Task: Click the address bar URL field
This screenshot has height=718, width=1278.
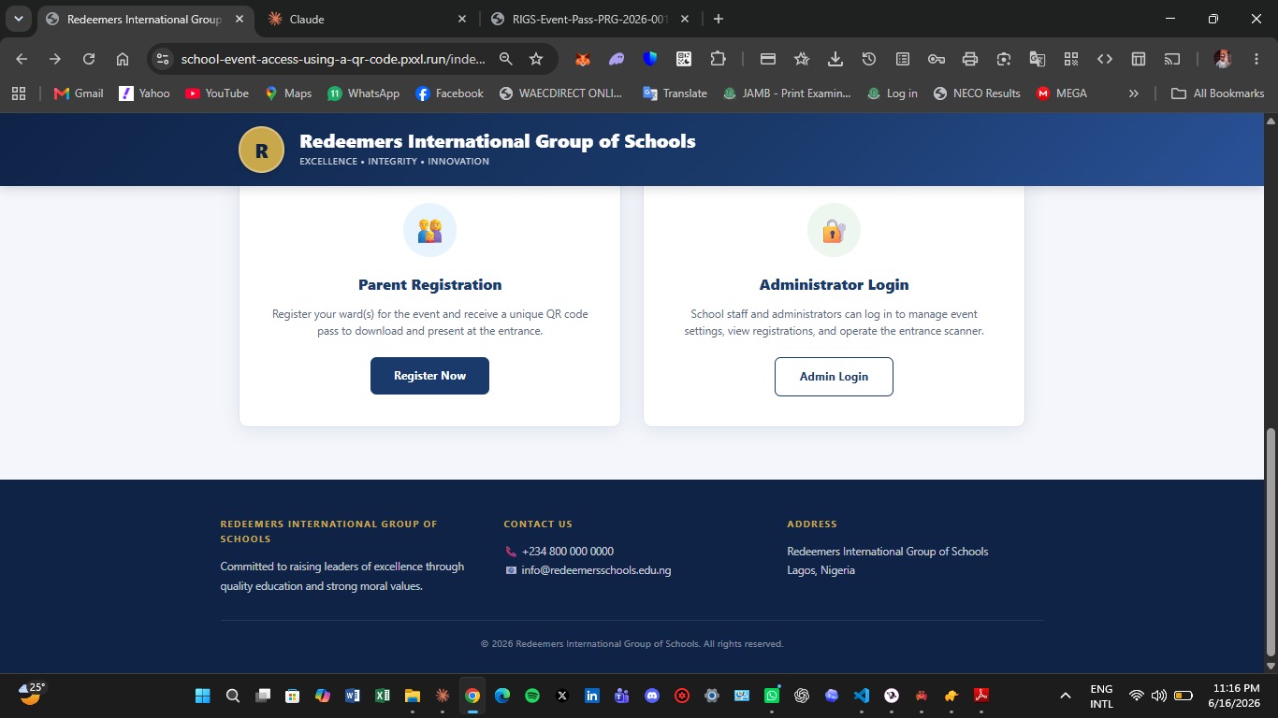Action: tap(333, 59)
